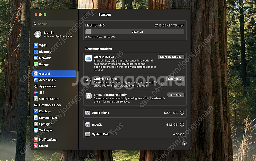Screen dimensions: 256x161
Task: Open the Network globe icon
Action: [x=36, y=58]
